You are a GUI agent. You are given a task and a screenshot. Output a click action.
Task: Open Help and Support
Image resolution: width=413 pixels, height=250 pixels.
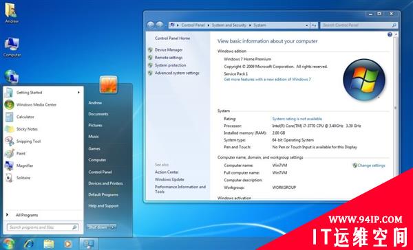103,206
